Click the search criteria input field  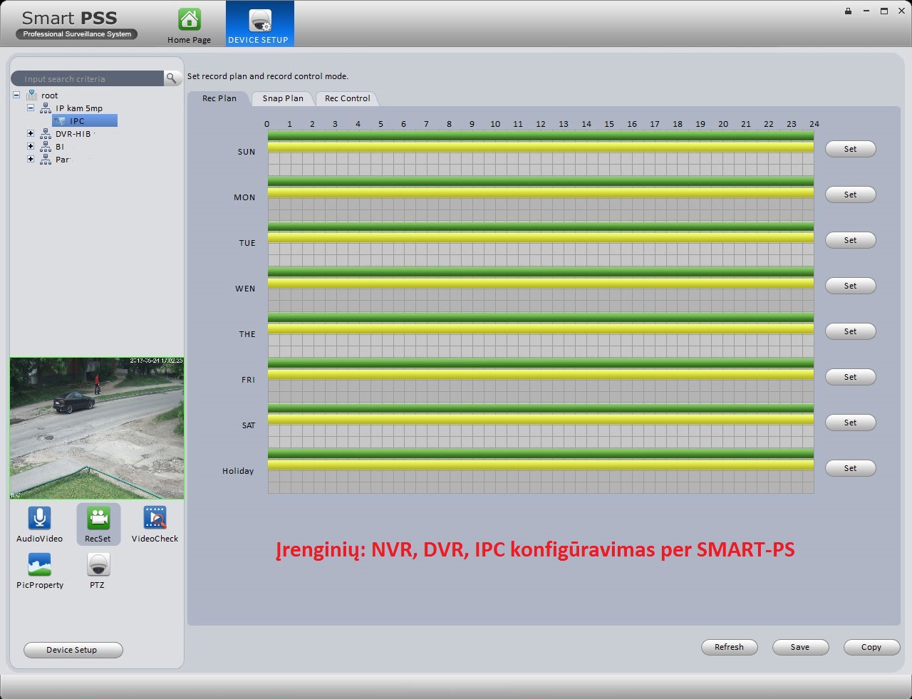(x=87, y=78)
